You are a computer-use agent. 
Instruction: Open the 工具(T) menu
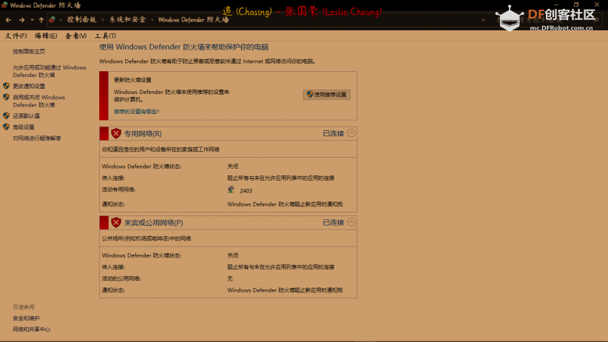(x=106, y=36)
